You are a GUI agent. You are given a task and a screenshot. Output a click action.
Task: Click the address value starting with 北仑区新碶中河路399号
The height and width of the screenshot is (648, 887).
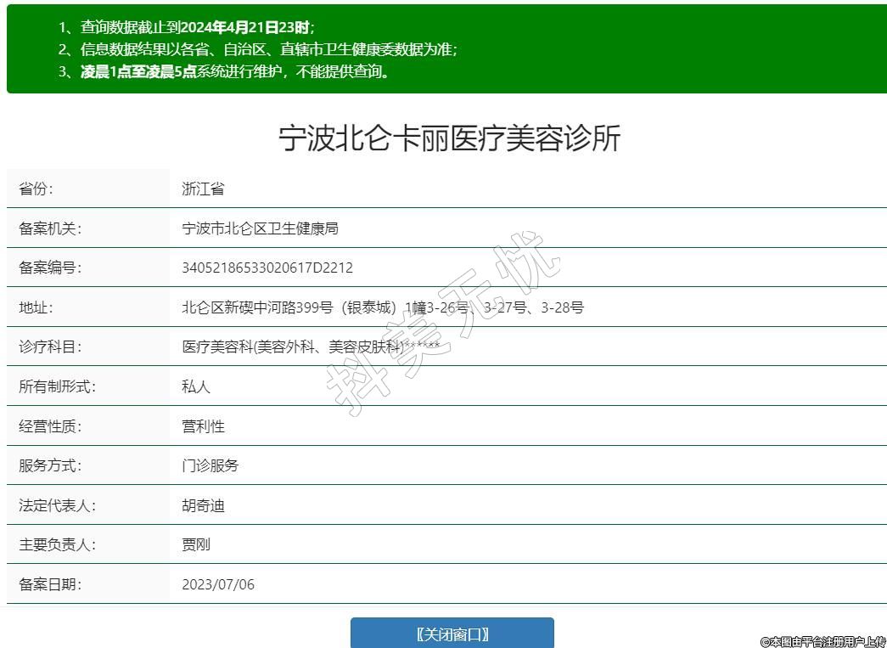tap(382, 307)
